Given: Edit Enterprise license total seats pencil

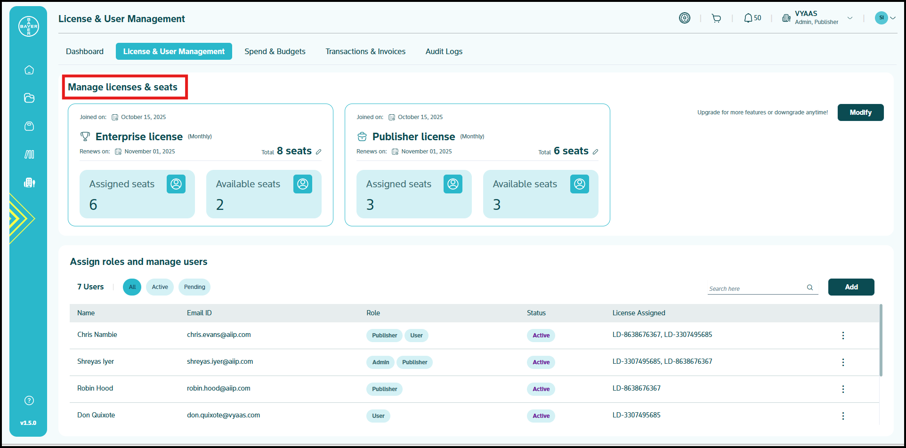Looking at the screenshot, I should tap(319, 152).
